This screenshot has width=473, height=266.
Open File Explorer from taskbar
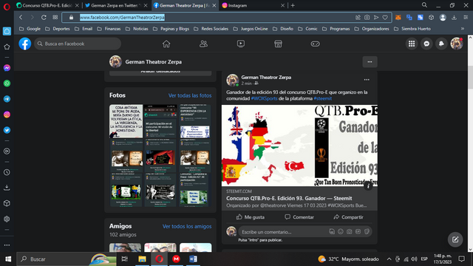142,259
